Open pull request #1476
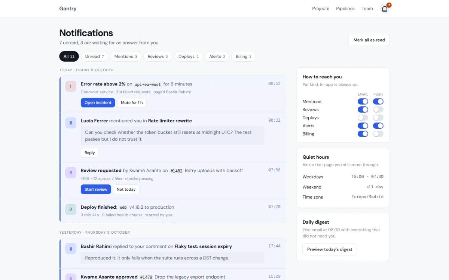The image size is (449, 280). [x=146, y=277]
